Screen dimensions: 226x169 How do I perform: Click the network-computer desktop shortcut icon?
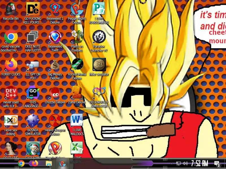tap(33, 65)
